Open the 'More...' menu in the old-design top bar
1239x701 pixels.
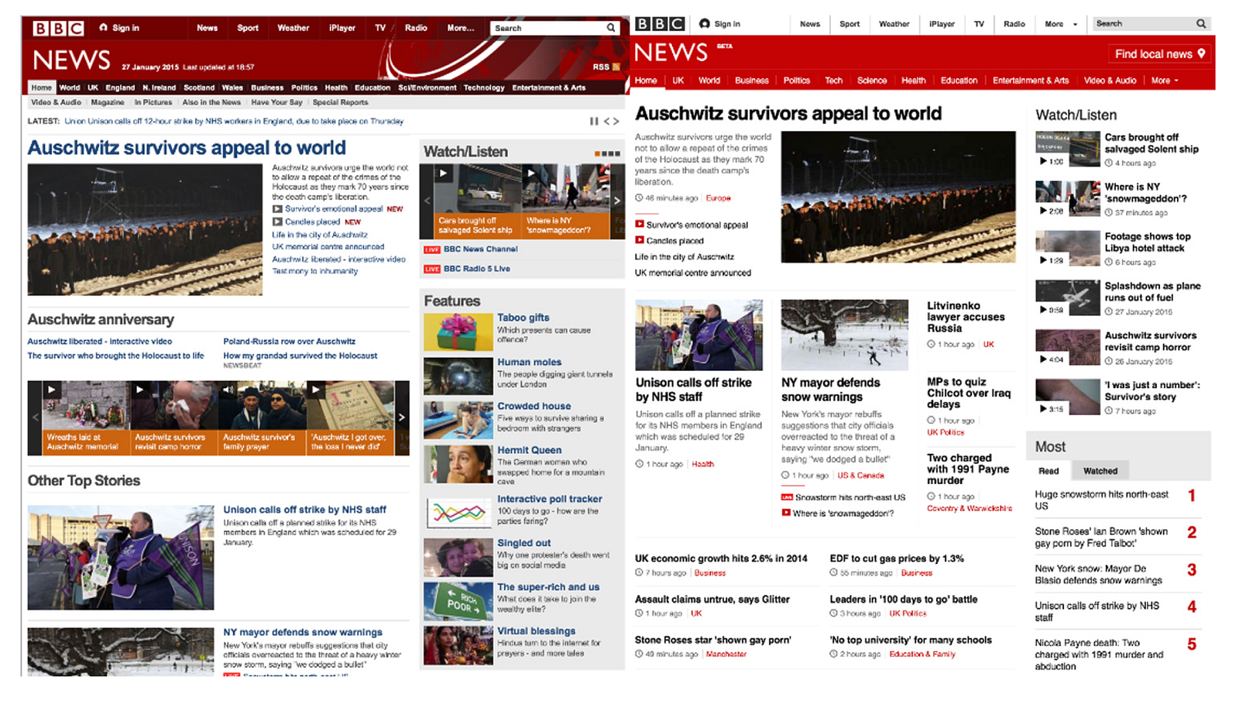(461, 28)
